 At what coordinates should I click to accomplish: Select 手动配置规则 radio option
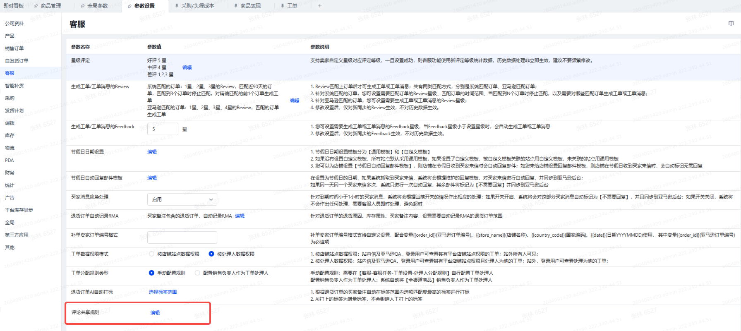(151, 273)
